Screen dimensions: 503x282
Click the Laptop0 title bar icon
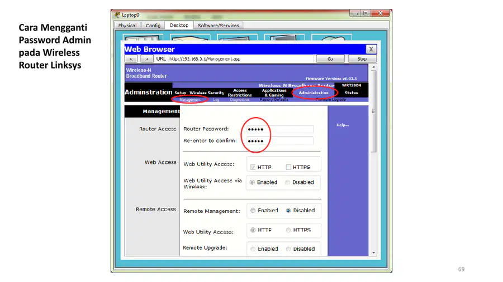117,14
